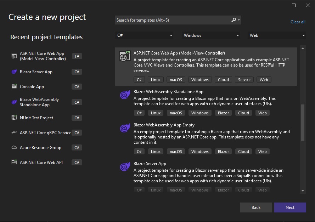
Task: Click the MVC template globe icon in results list
Action: tap(125, 56)
